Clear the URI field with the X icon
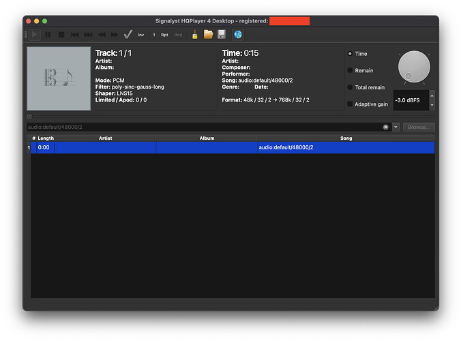This screenshot has width=461, height=341. 385,127
